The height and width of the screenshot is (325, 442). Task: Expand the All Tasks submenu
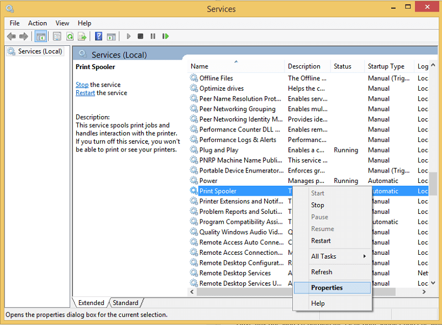click(332, 256)
